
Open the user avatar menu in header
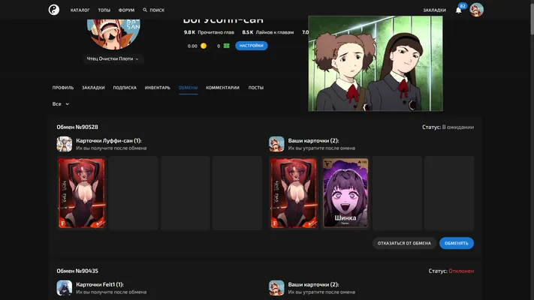(x=476, y=10)
